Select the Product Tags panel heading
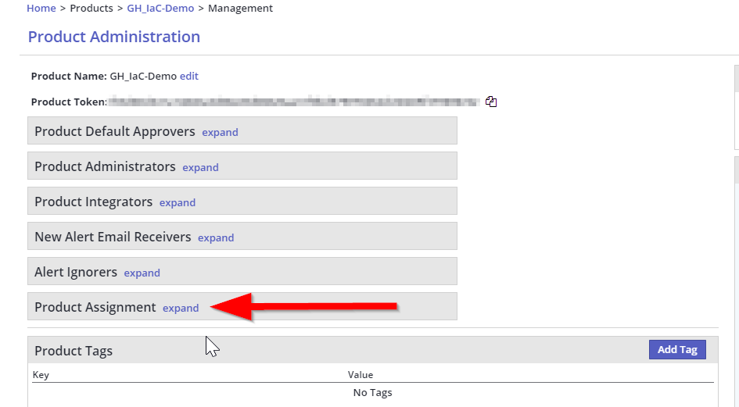 tap(74, 351)
